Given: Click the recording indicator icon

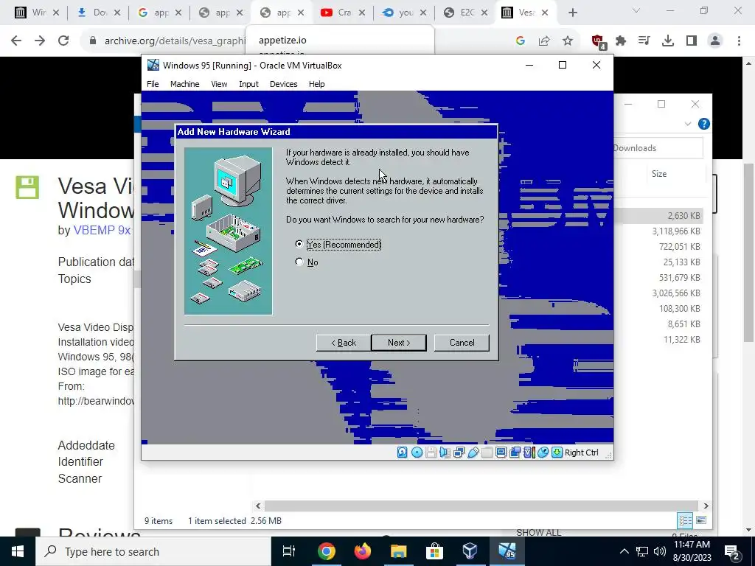Looking at the screenshot, I should pyautogui.click(x=515, y=453).
